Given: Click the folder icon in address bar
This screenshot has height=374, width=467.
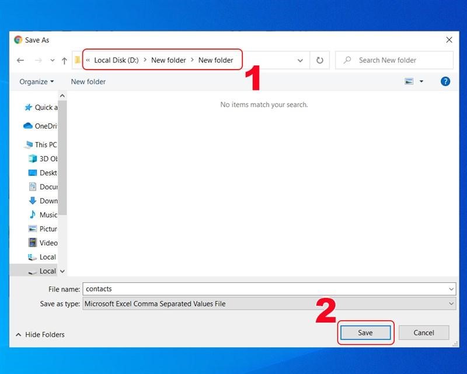Looking at the screenshot, I should pos(78,60).
